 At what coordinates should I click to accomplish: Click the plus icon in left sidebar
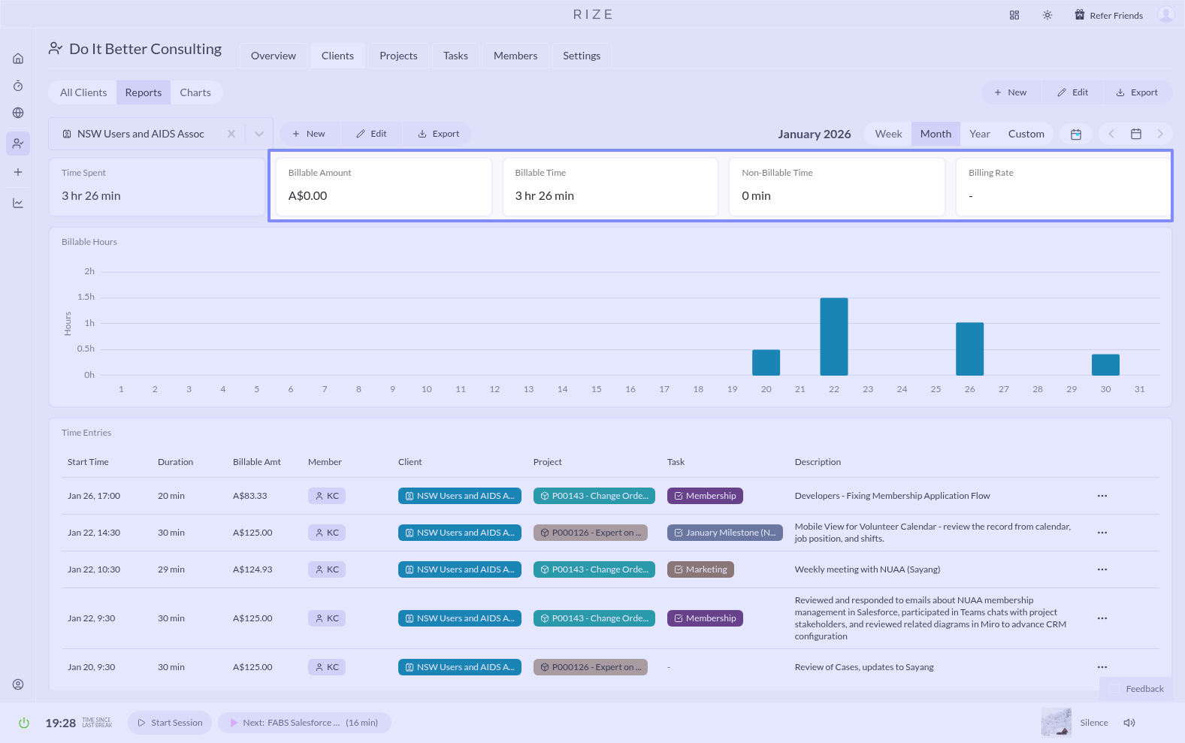pos(18,172)
